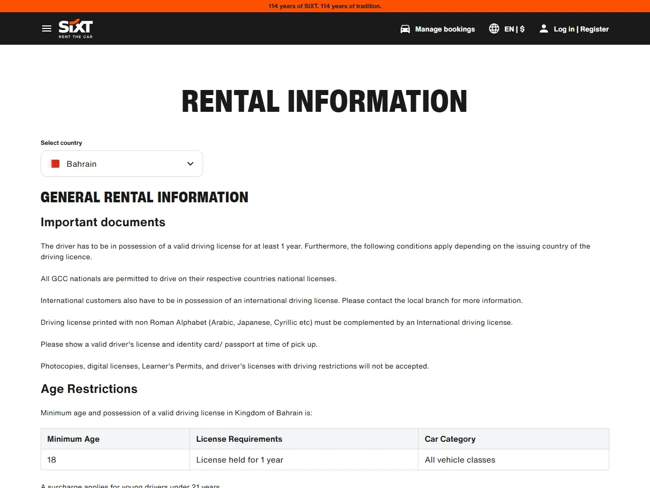Click GENERAL RENTAL INFORMATION heading
This screenshot has height=488, width=650.
click(144, 197)
